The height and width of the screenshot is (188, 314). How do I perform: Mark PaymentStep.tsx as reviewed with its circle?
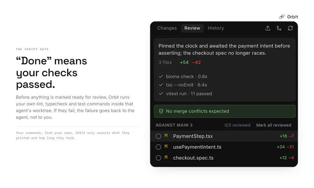click(x=159, y=136)
